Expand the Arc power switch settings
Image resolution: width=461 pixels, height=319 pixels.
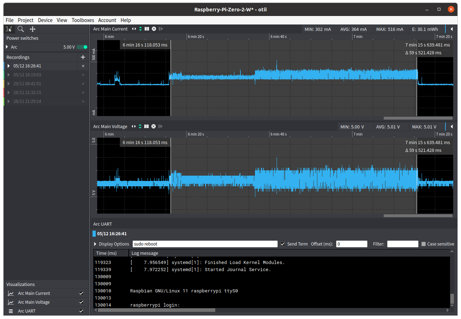(7, 47)
